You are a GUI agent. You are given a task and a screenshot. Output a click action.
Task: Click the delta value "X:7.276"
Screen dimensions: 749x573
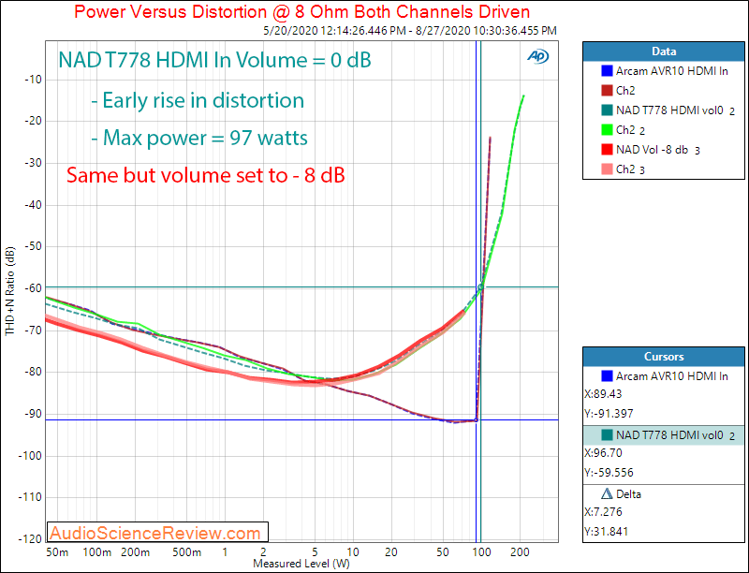click(x=603, y=512)
